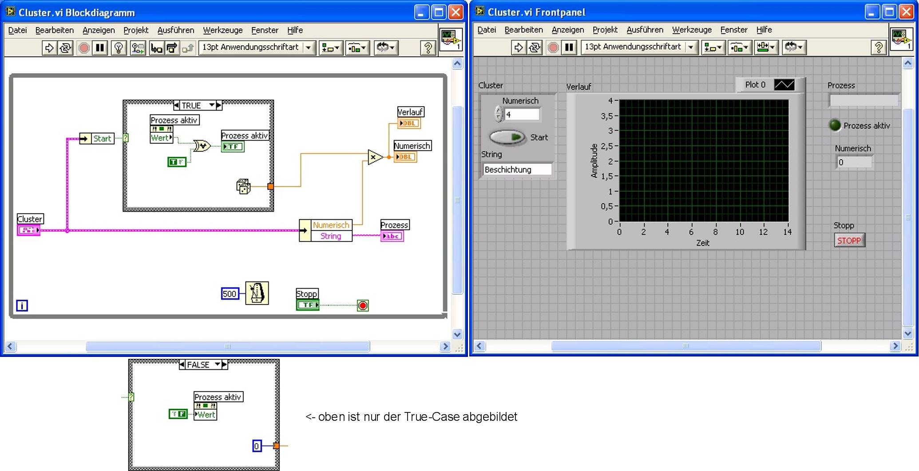
Task: Select Stopp boolean terminal in block diagram
Action: 308,305
